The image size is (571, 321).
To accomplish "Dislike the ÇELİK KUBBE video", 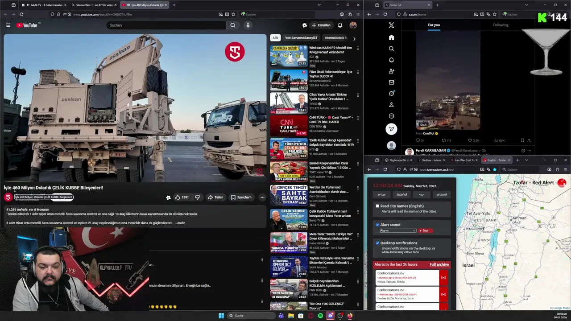I will 197,197.
